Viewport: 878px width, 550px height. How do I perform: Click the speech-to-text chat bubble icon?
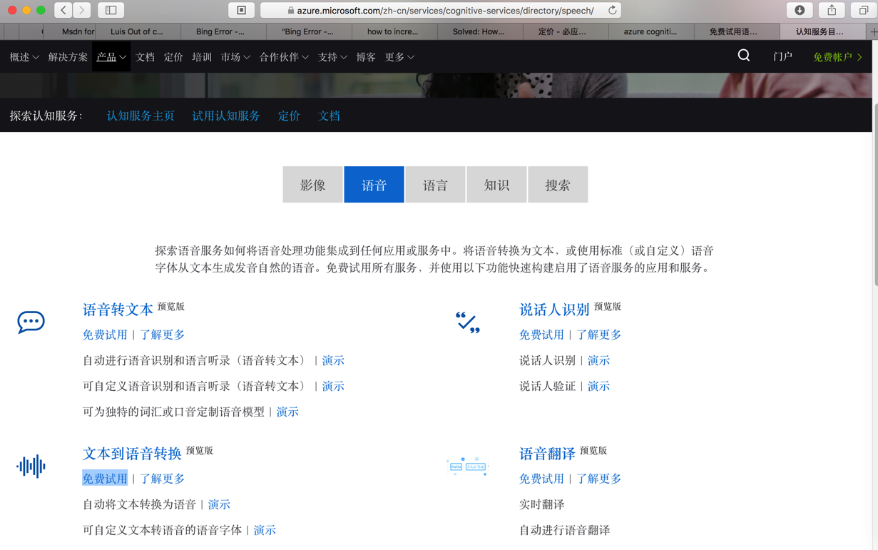click(x=31, y=322)
